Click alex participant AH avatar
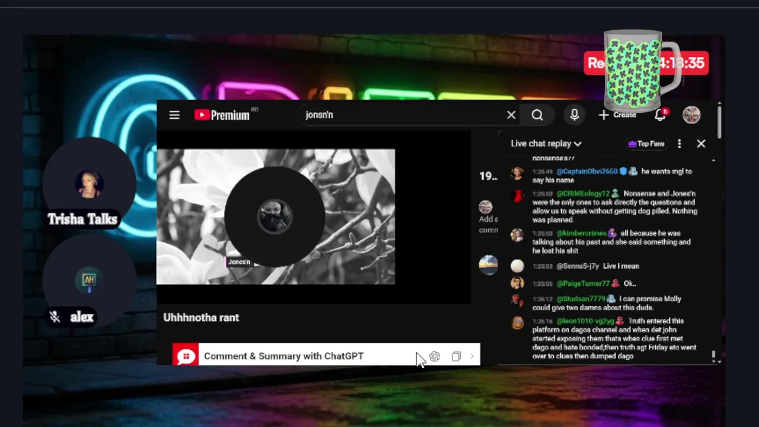 [x=89, y=281]
